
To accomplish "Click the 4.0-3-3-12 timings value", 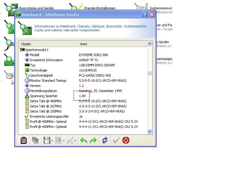I will pyautogui.click(x=103, y=106).
